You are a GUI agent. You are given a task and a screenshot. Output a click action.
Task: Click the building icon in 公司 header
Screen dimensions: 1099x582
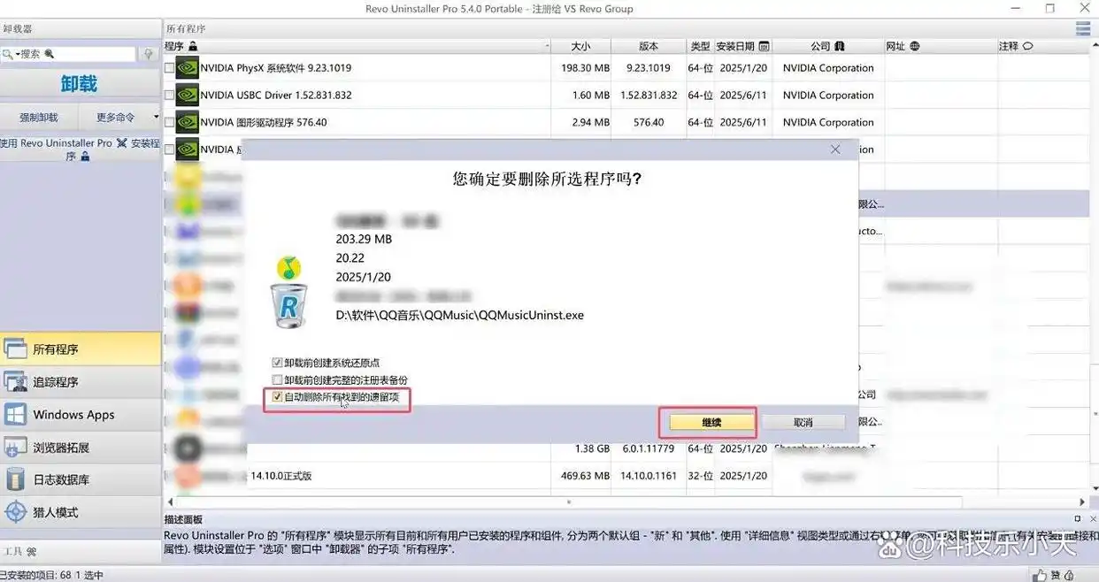[840, 46]
